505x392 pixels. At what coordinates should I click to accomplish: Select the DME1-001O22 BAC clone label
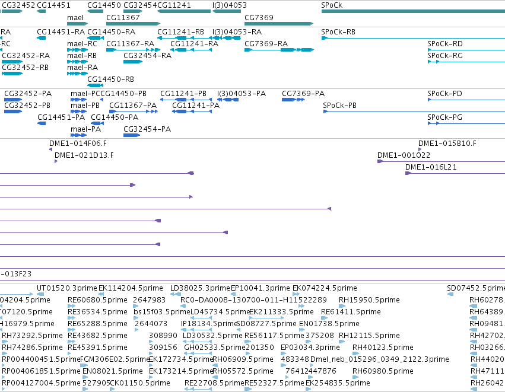click(x=404, y=155)
